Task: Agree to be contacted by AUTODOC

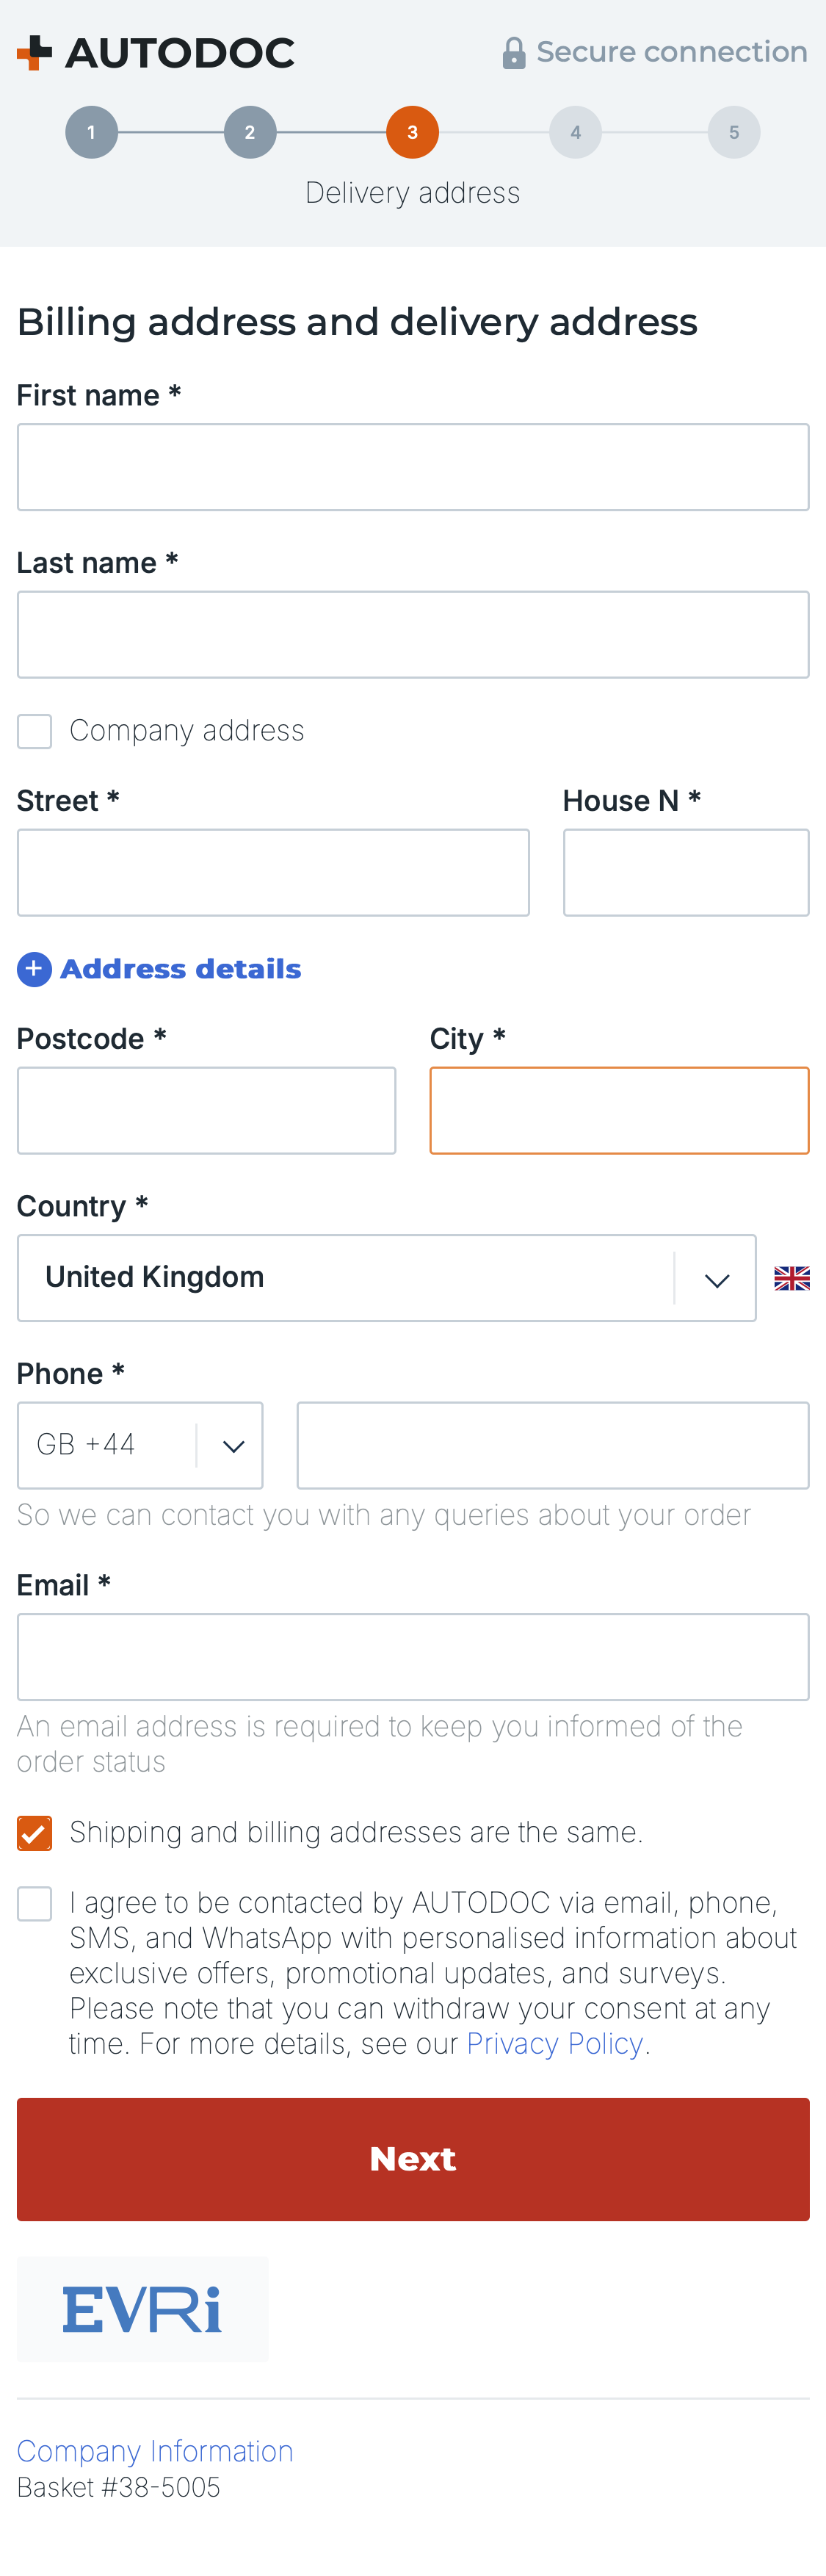Action: pos(34,1903)
